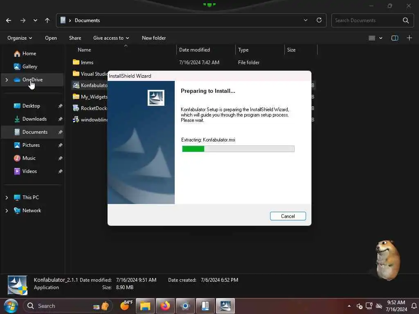The image size is (419, 314).
Task: Open the Organize menu
Action: click(20, 38)
